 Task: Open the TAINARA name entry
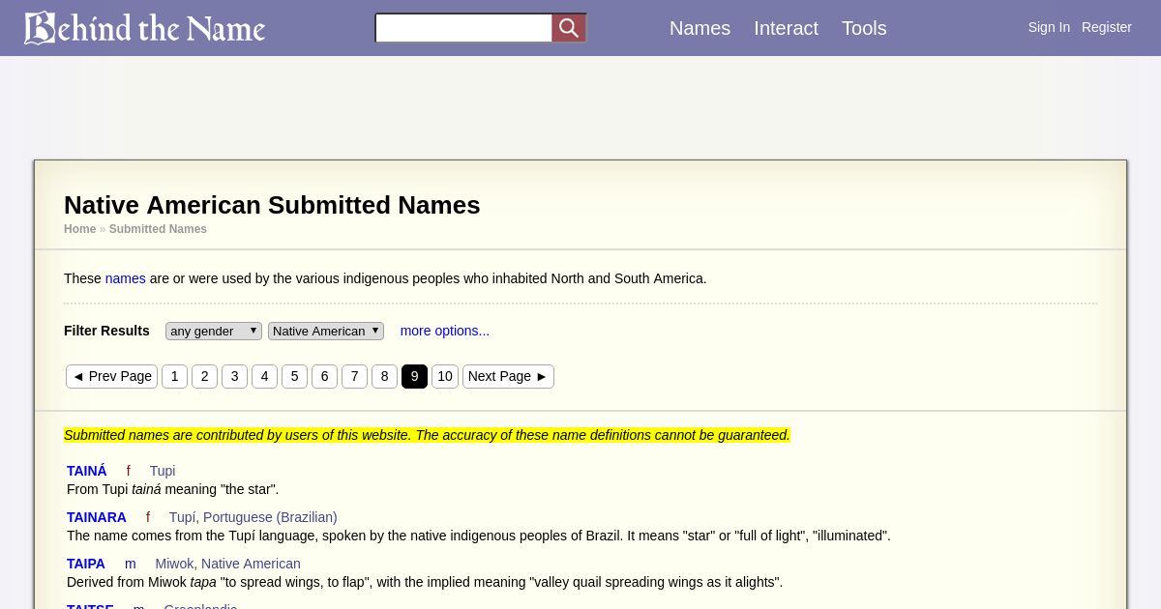97,517
